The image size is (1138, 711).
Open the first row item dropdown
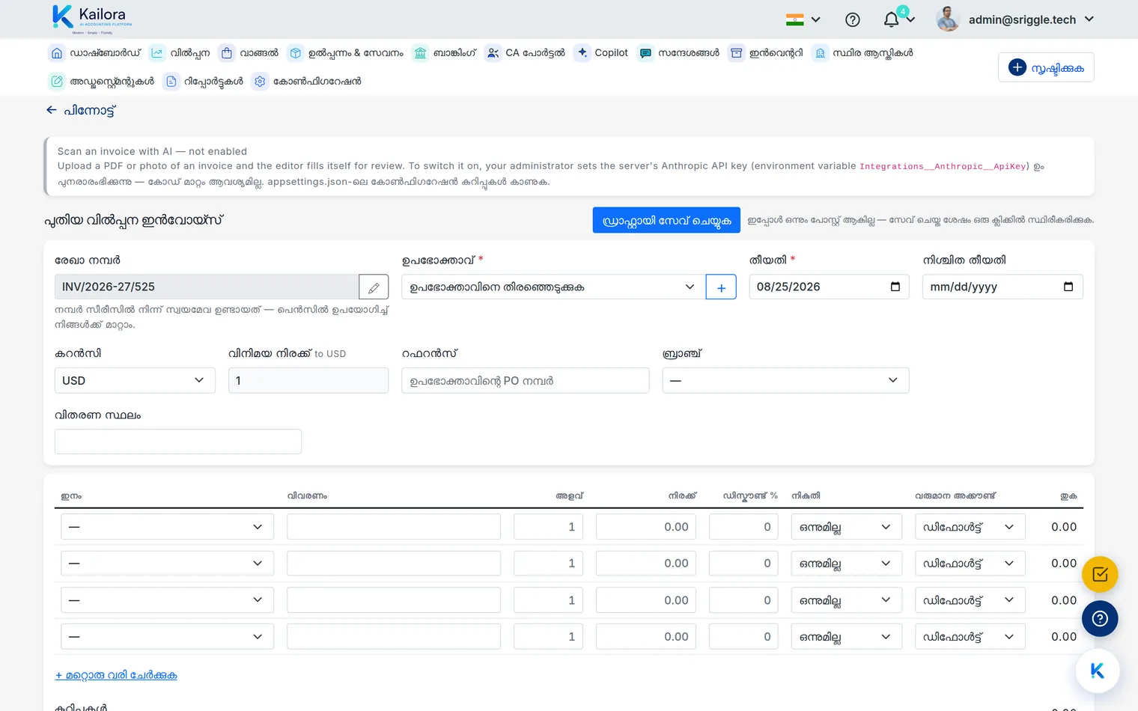click(167, 527)
